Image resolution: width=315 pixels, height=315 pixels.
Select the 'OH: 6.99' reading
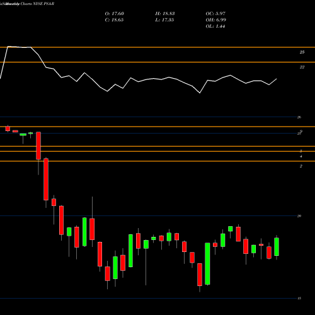click(x=216, y=20)
